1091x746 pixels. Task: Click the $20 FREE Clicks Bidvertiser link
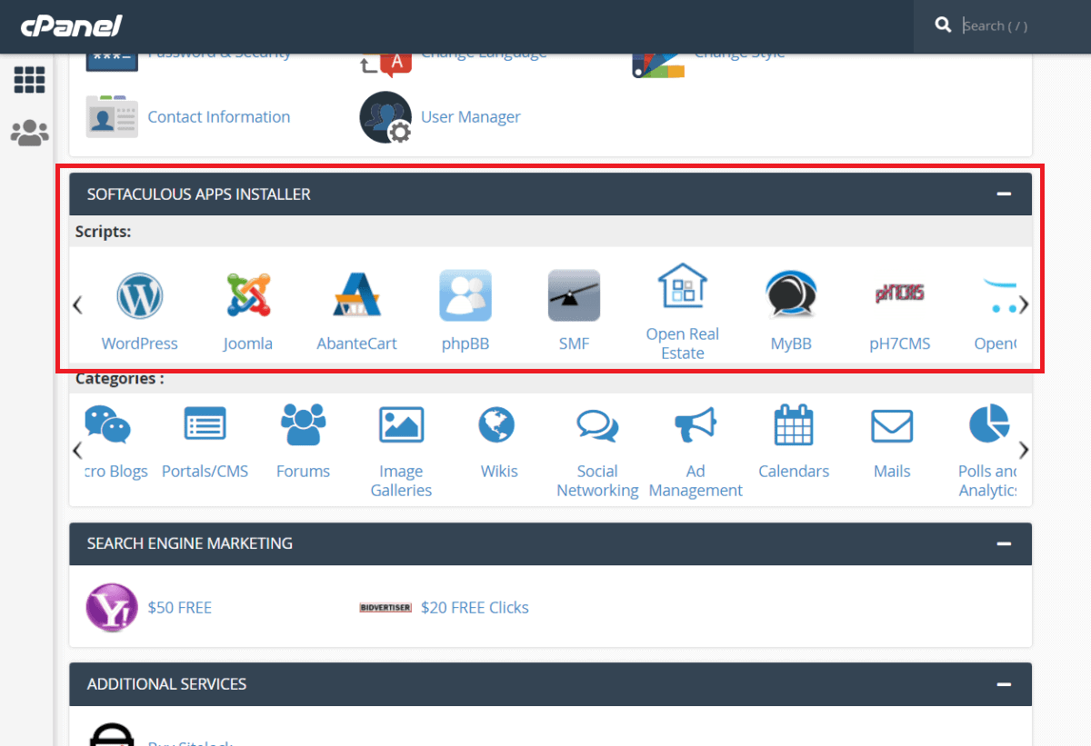coord(475,607)
